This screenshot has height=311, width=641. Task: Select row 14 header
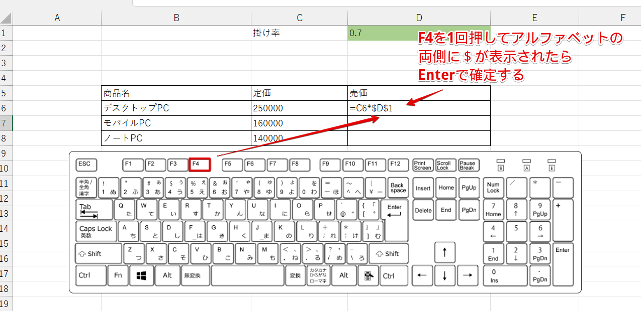click(6, 229)
